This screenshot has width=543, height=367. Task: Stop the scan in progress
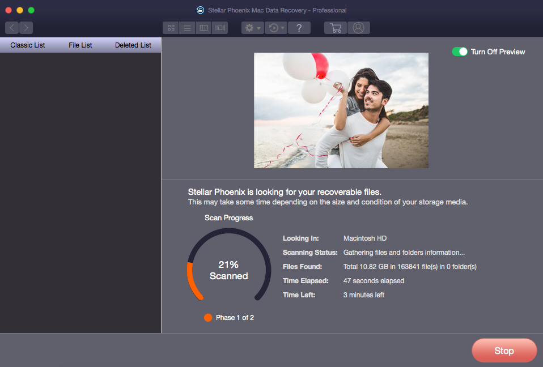click(504, 351)
